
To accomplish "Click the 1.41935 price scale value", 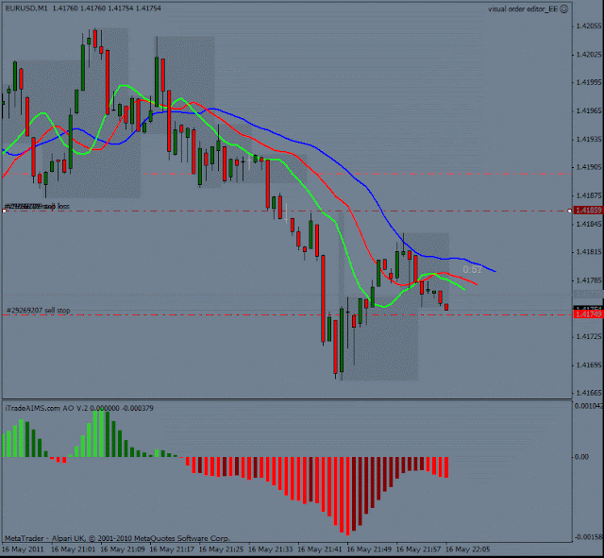I will (589, 139).
